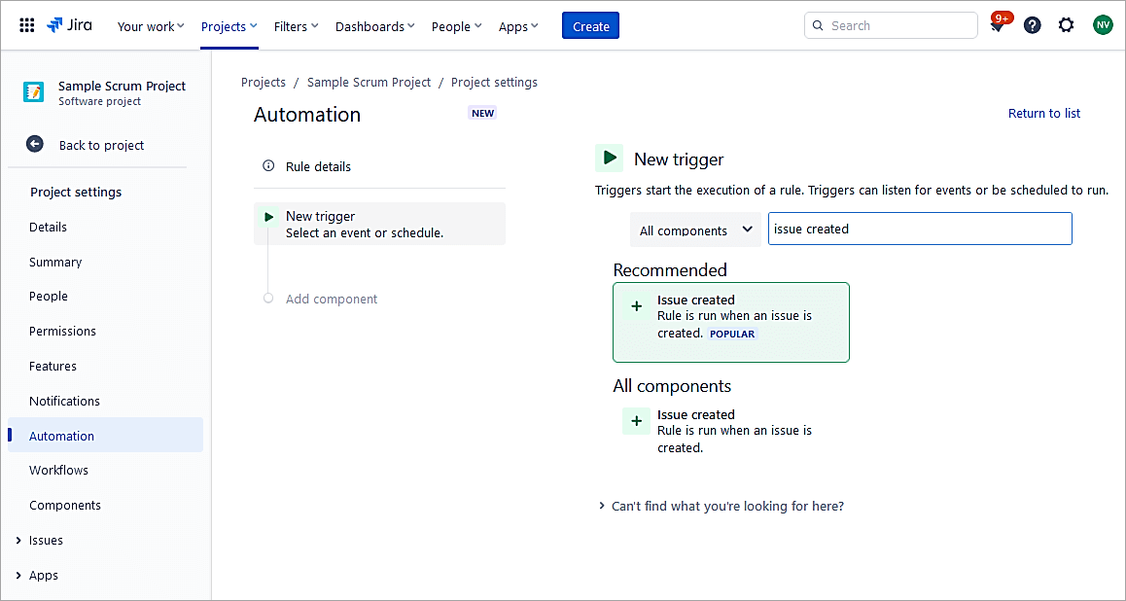1126x601 pixels.
Task: Click the plus icon on recommended Issue created
Action: coord(637,306)
